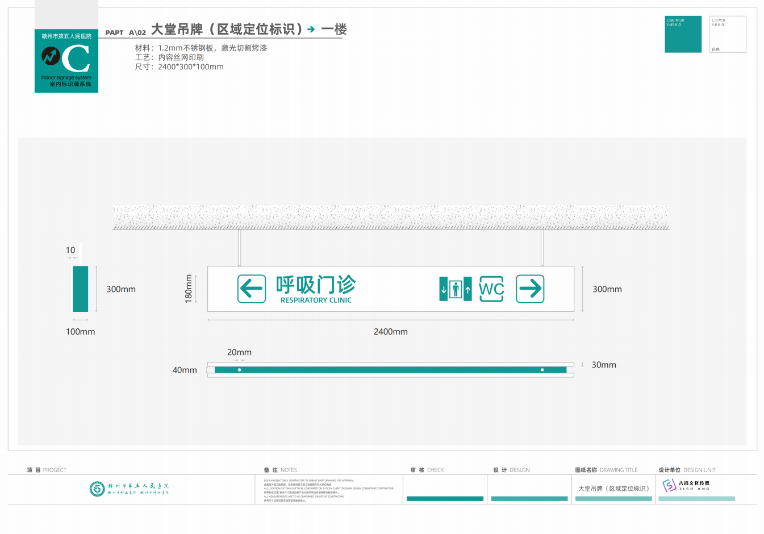The image size is (764, 534).
Task: Click the 40mm dimension label
Action: pos(185,370)
